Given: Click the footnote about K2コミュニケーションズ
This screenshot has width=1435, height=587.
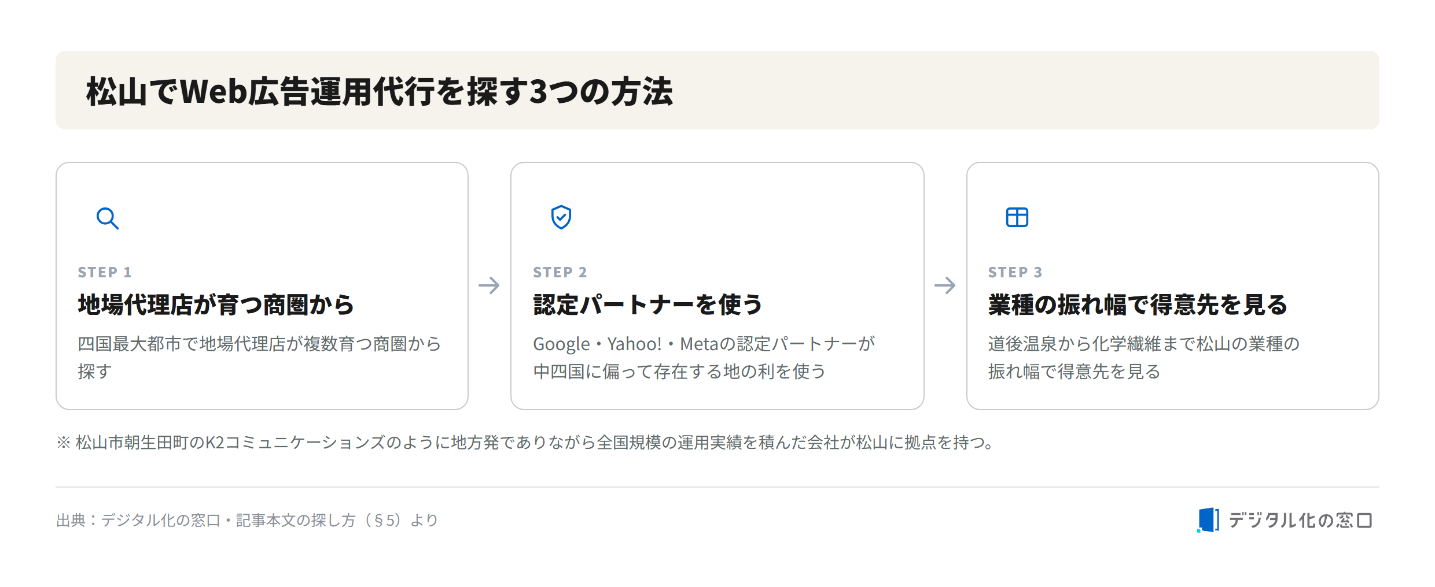Looking at the screenshot, I should coord(526,443).
